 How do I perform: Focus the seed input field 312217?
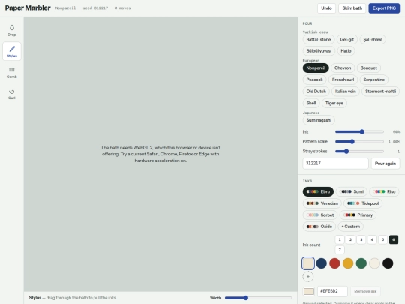(335, 164)
